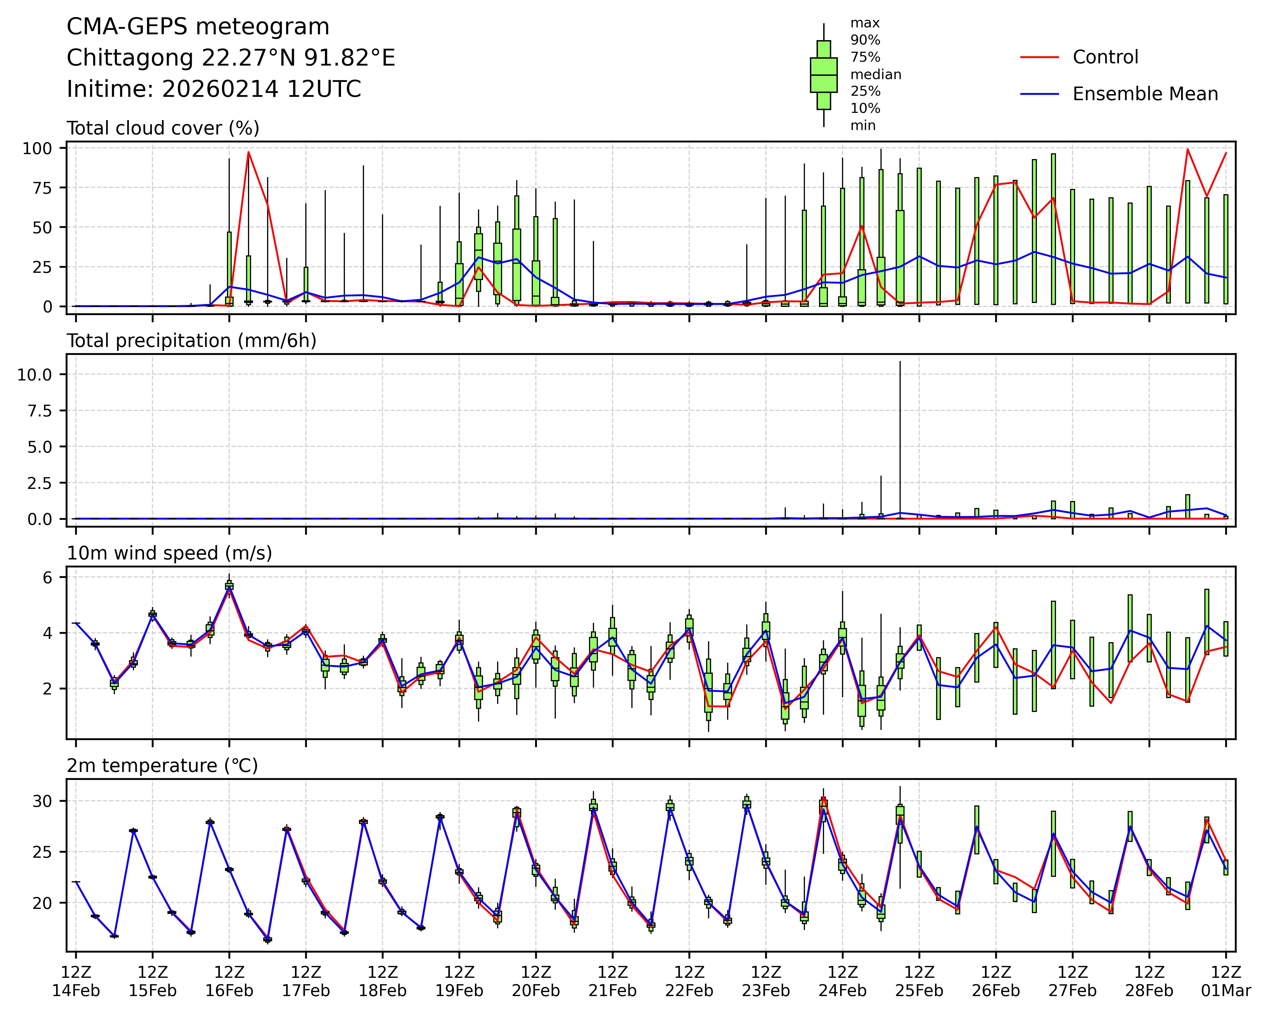Click the 2m temperature panel title
The height and width of the screenshot is (1016, 1268).
click(x=162, y=766)
